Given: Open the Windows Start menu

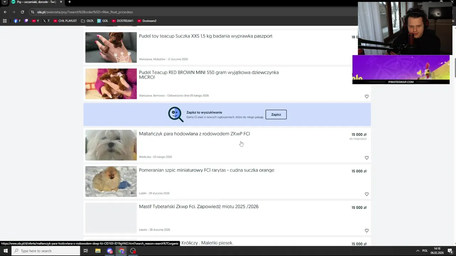Looking at the screenshot, I should coord(5,251).
